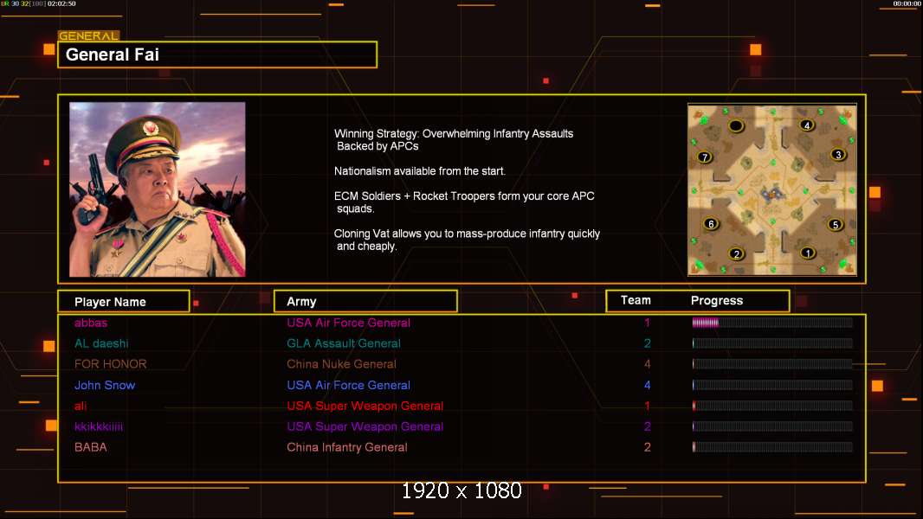This screenshot has height=519, width=923.
Task: Click start position 3 on the minimap
Action: (838, 155)
